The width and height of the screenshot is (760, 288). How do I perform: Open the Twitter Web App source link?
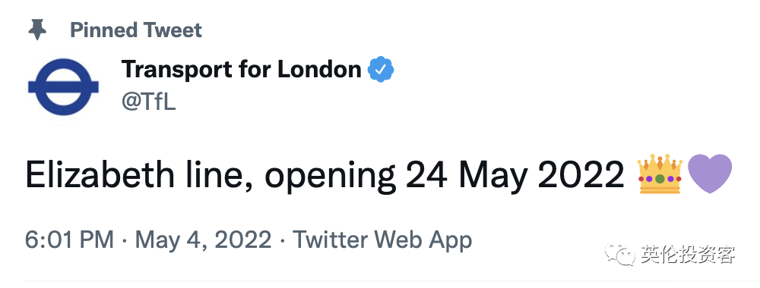point(382,239)
